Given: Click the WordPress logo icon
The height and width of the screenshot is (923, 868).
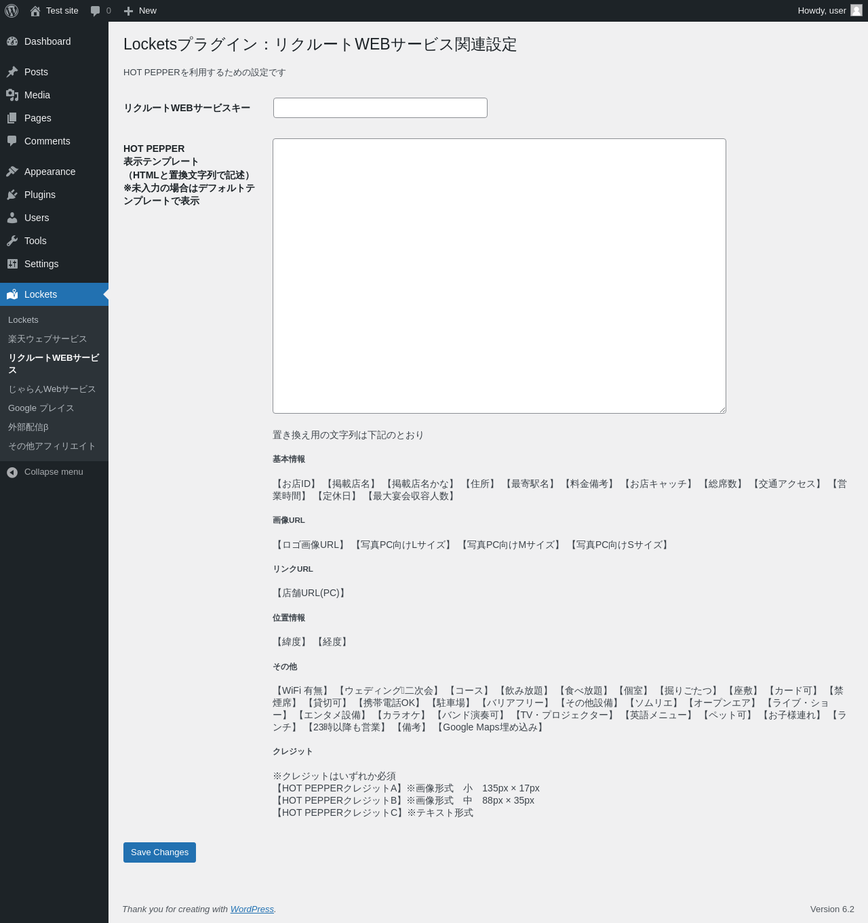Looking at the screenshot, I should pyautogui.click(x=12, y=11).
